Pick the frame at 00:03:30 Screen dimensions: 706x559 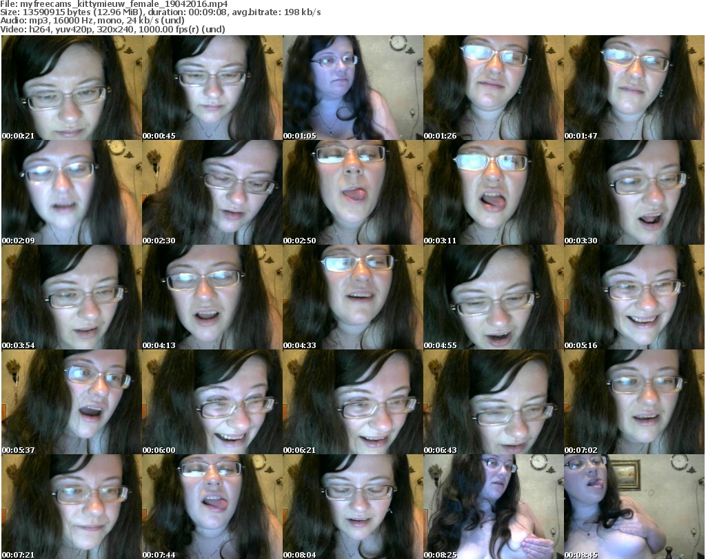click(634, 192)
